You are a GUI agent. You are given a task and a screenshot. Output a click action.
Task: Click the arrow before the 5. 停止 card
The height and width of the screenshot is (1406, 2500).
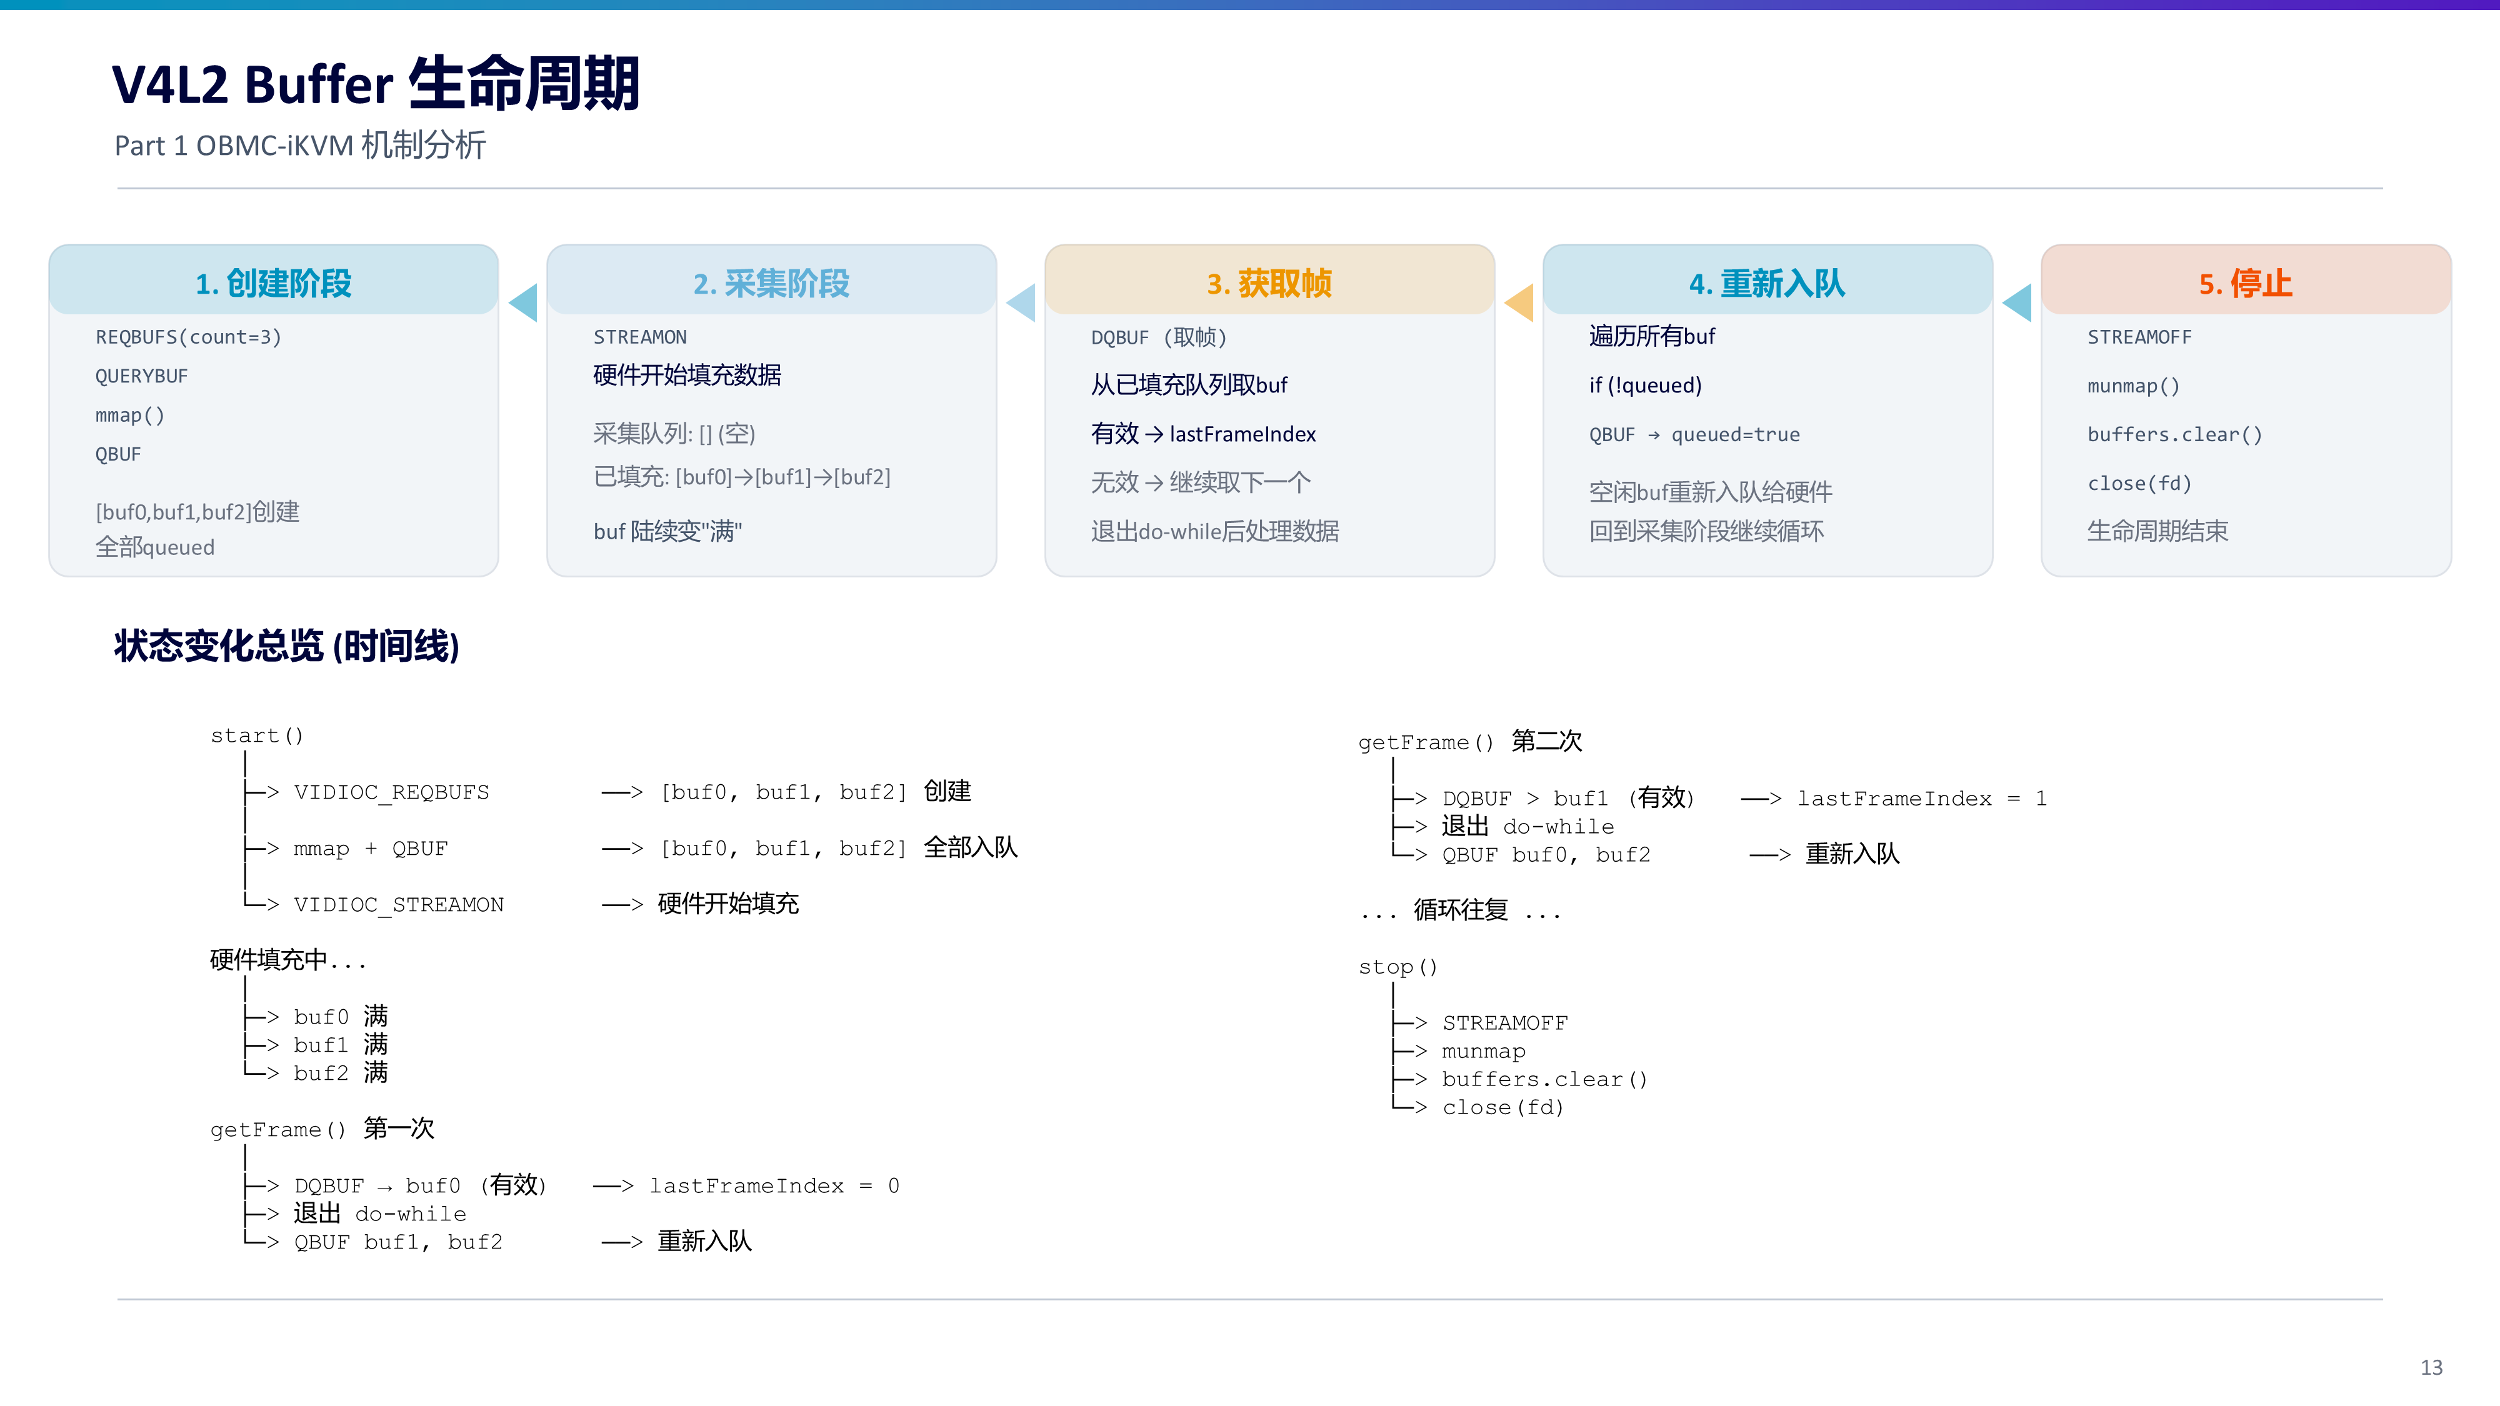[2017, 302]
